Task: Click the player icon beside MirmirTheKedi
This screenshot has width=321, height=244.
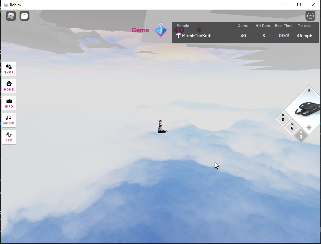Action: point(178,36)
